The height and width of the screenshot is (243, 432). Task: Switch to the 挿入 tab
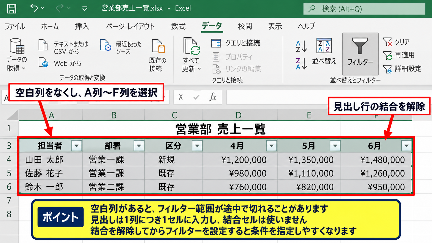tap(82, 26)
